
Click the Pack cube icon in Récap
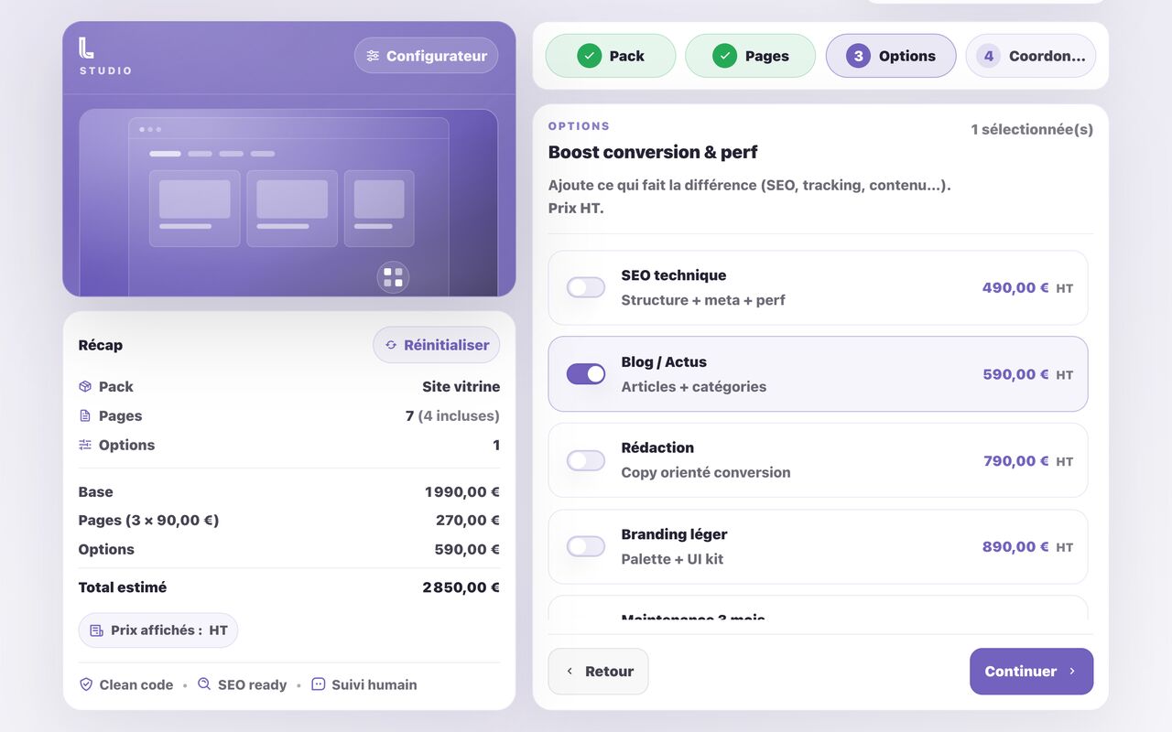pyautogui.click(x=85, y=387)
